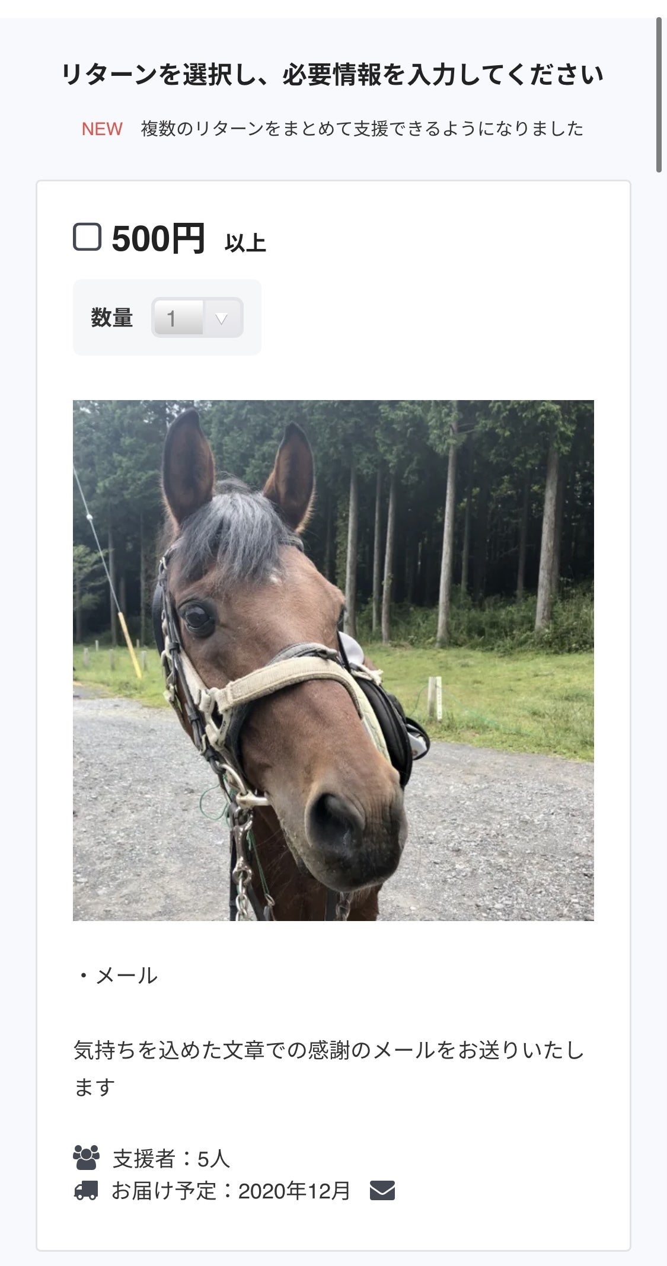The height and width of the screenshot is (1266, 667).
Task: Click the 数量 label
Action: click(x=112, y=318)
